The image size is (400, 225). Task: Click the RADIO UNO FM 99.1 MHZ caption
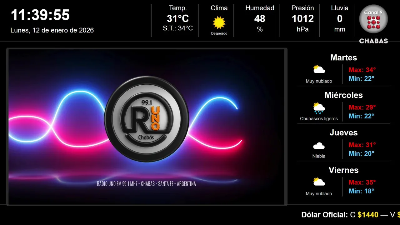[147, 184]
